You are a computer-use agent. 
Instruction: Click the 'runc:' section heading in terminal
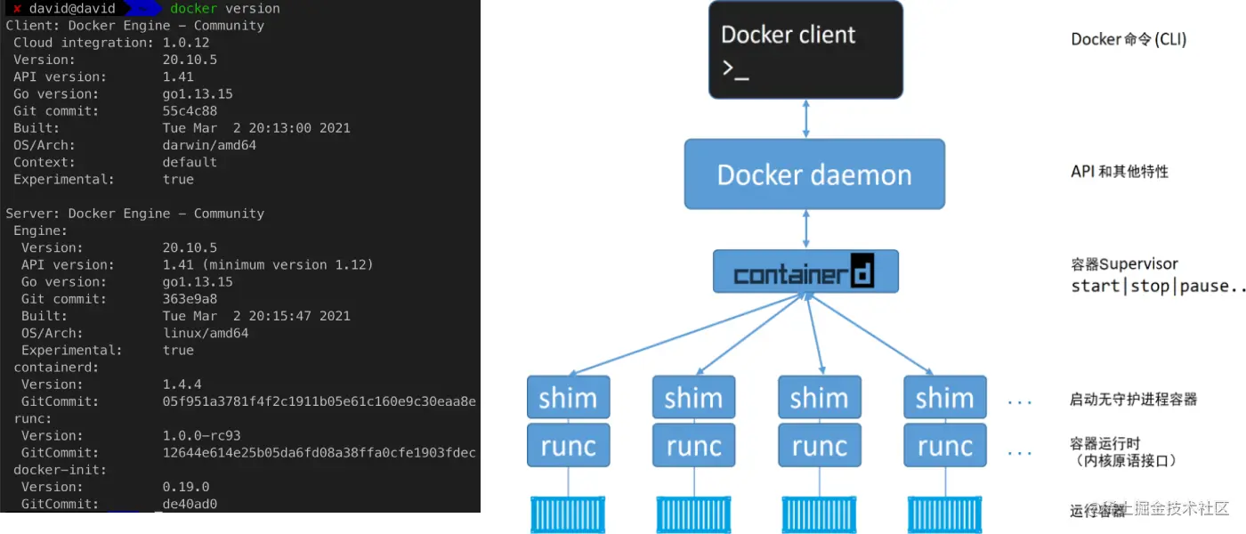click(x=32, y=418)
